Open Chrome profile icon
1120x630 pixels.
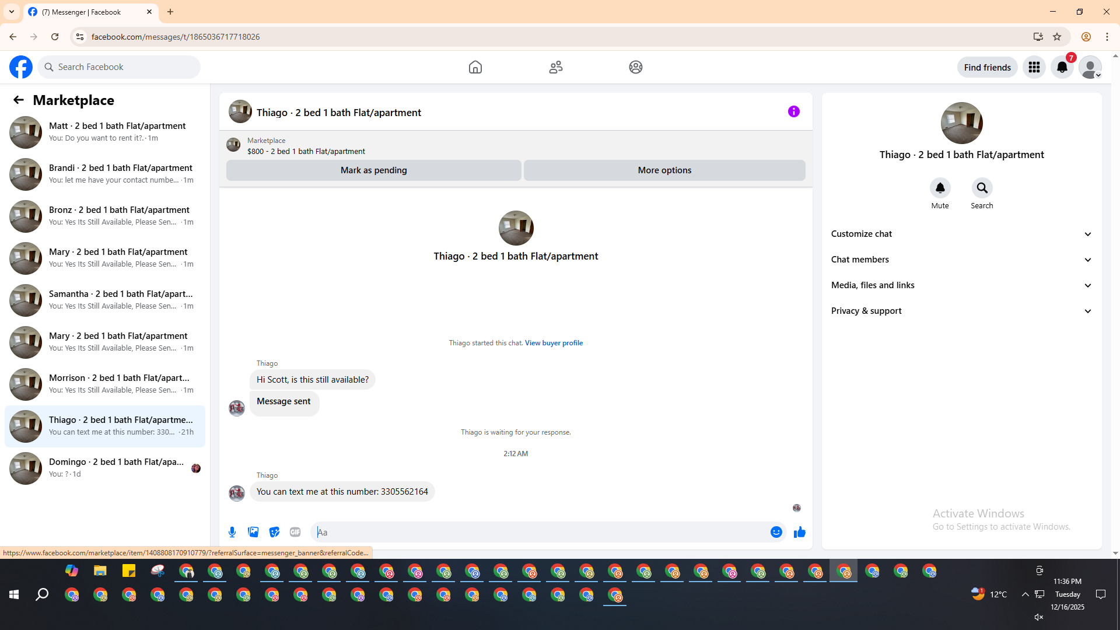click(x=1086, y=37)
